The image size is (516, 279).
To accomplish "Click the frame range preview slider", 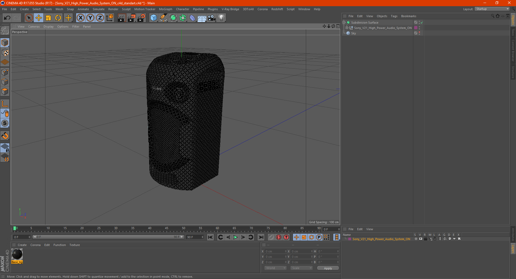I will [108, 237].
